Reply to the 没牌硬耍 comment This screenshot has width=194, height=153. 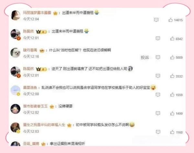pyautogui.click(x=158, y=113)
